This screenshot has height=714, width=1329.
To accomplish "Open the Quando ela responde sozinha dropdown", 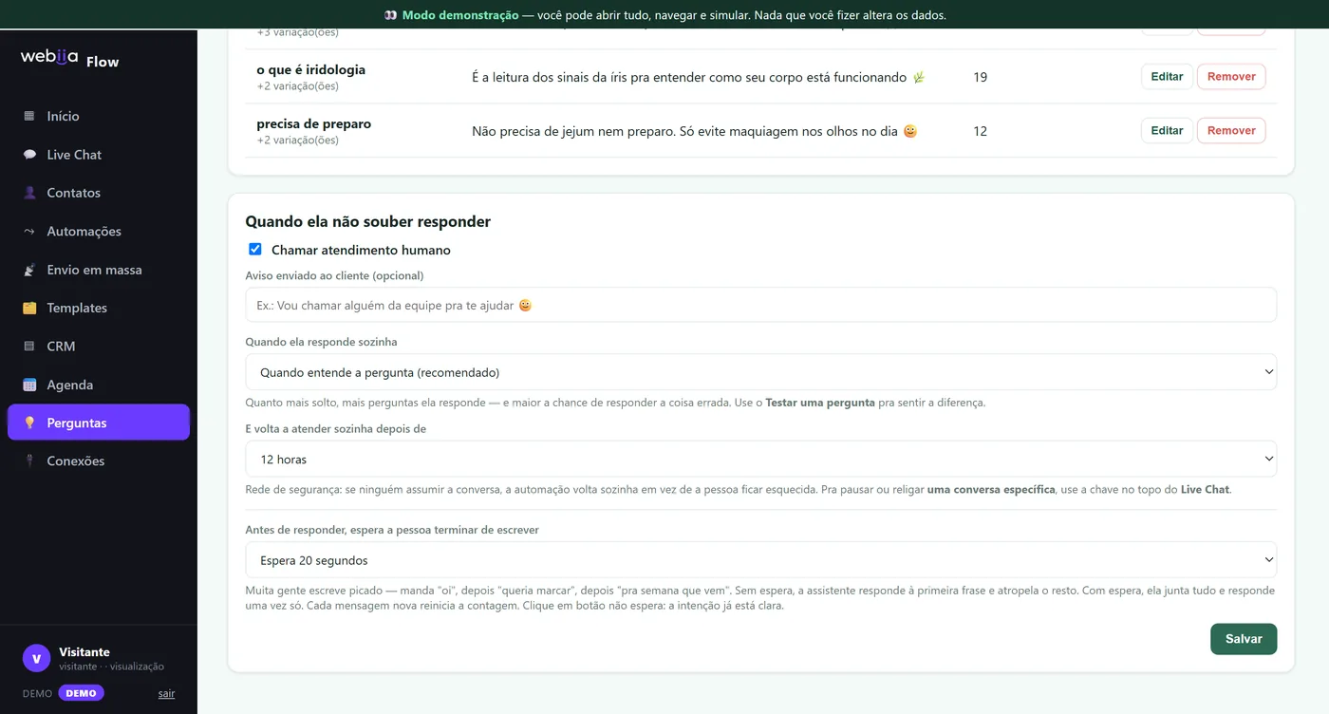I will [760, 372].
